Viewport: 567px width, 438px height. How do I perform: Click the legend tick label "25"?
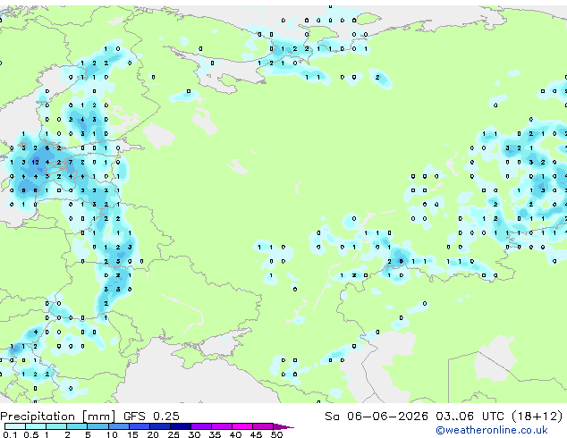click(173, 434)
